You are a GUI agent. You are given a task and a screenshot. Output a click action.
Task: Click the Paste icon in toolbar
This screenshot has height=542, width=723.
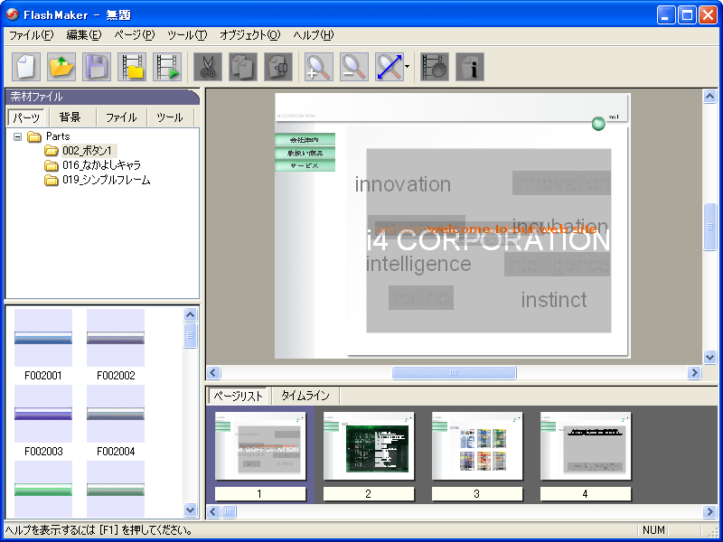[278, 67]
